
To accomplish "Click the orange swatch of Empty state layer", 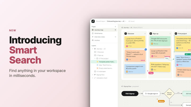I will pos(97,68).
